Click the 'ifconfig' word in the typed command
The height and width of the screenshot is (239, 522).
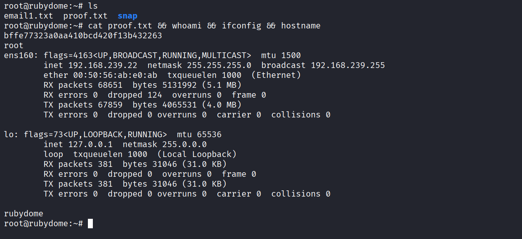[x=241, y=26]
